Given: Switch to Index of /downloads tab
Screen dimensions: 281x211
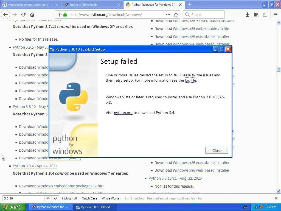Looking at the screenshot, I should 92,5.
